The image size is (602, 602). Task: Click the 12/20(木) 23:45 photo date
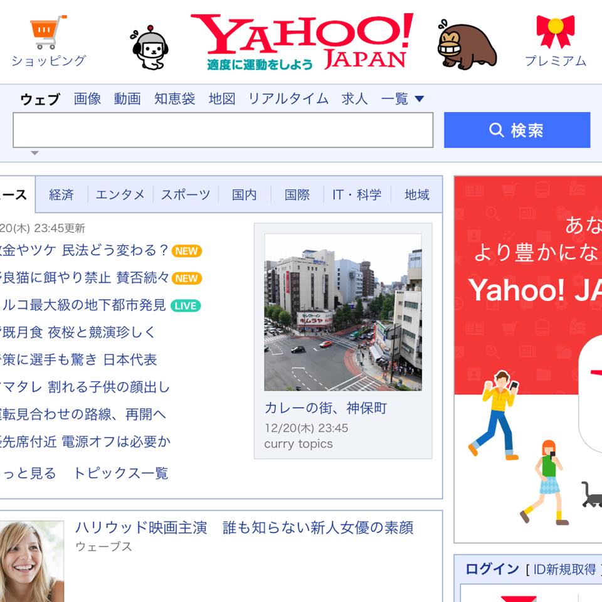[x=306, y=428]
